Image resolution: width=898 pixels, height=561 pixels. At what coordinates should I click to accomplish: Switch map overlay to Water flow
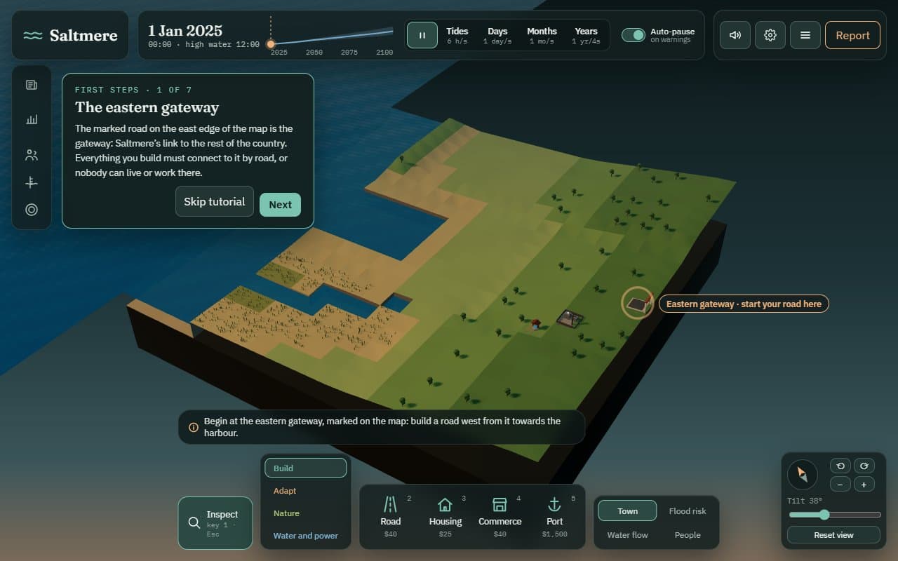(627, 535)
